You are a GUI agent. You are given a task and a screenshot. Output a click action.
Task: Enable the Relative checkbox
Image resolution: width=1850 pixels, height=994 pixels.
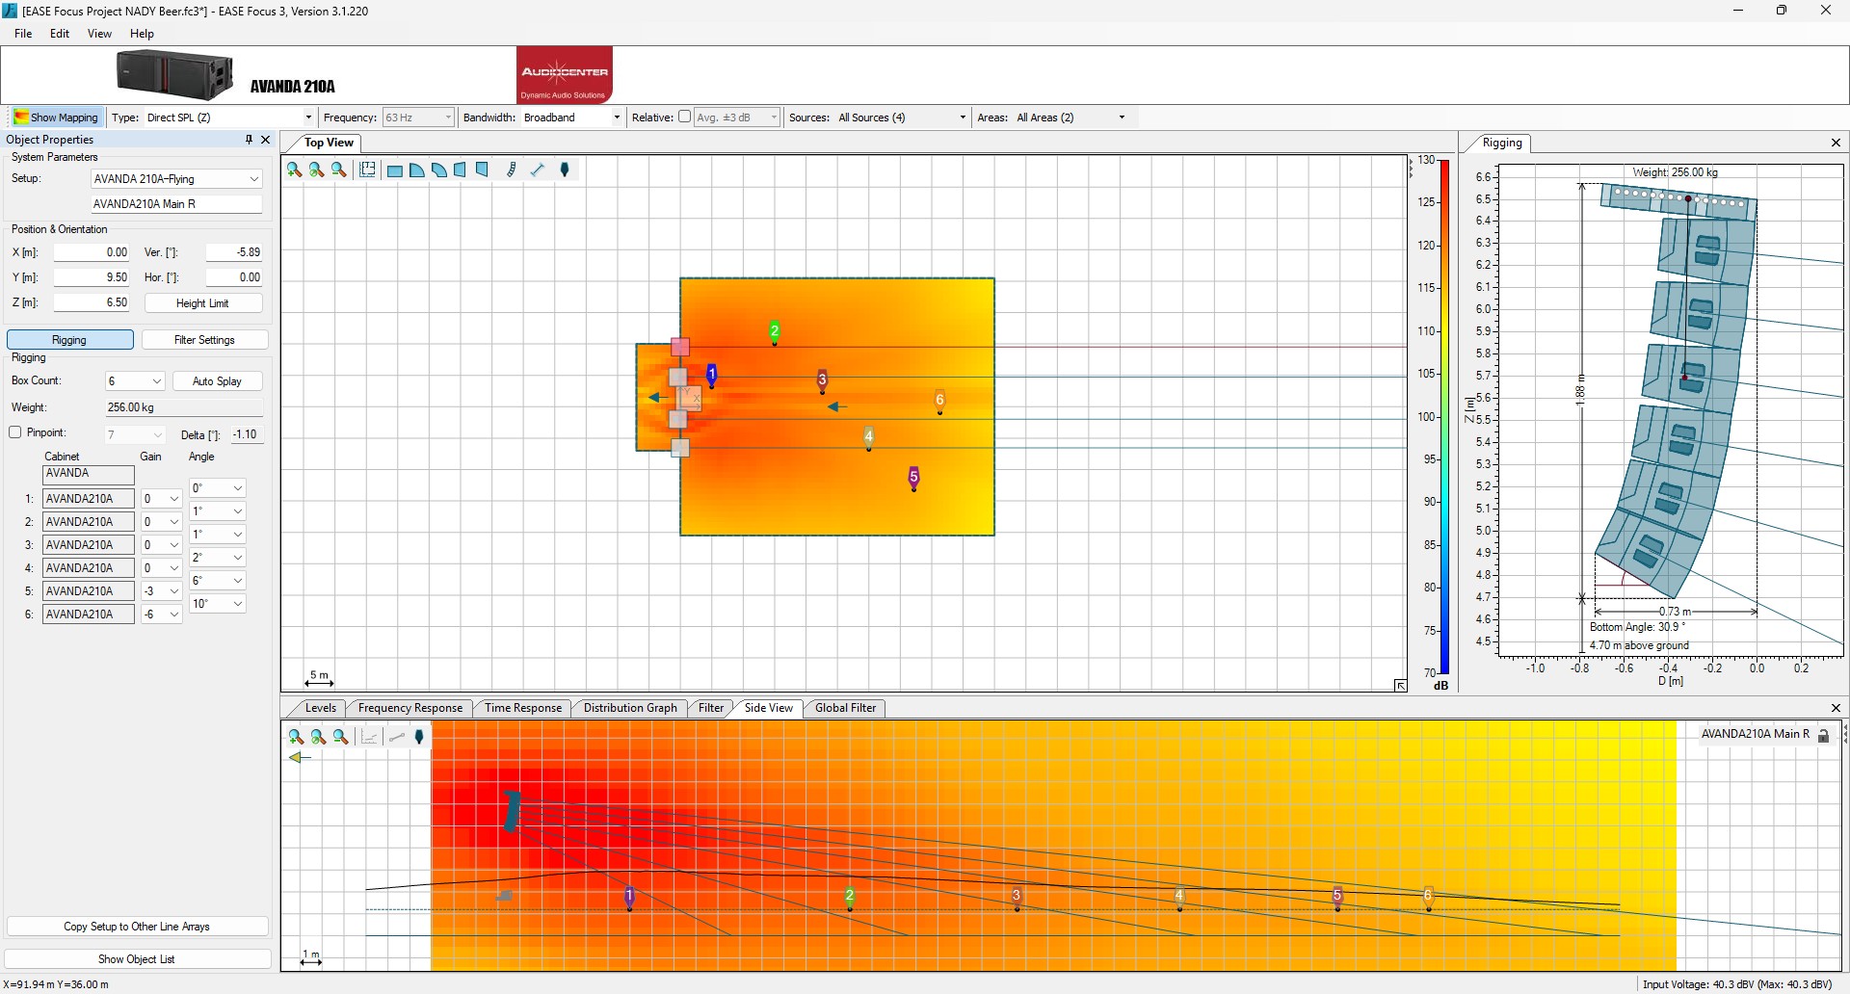tap(684, 117)
